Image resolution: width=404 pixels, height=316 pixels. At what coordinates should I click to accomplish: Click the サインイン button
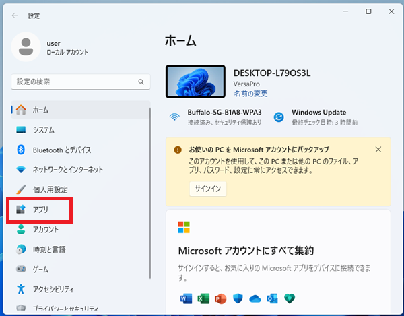(208, 189)
